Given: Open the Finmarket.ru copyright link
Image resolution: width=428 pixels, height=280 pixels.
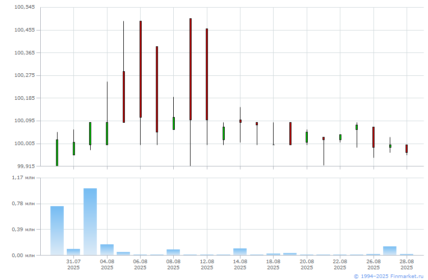Looking at the screenshot, I should pyautogui.click(x=388, y=276).
